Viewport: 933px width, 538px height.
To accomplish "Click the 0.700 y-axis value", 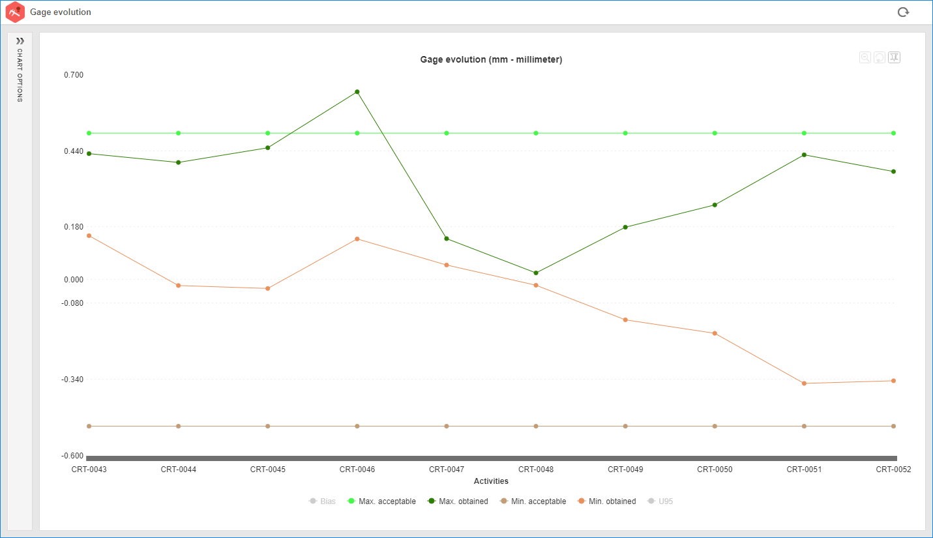I will [x=74, y=75].
